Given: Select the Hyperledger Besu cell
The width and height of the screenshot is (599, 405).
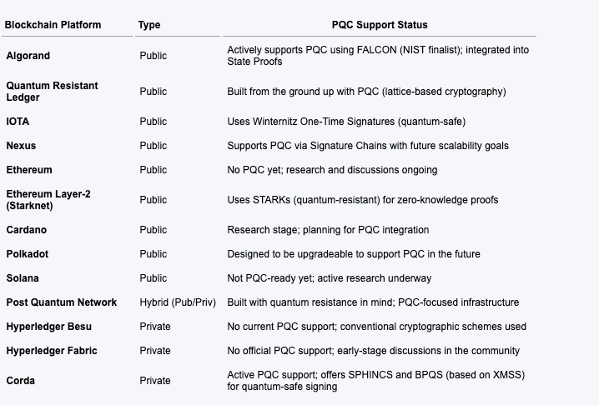Looking at the screenshot, I should point(49,327).
